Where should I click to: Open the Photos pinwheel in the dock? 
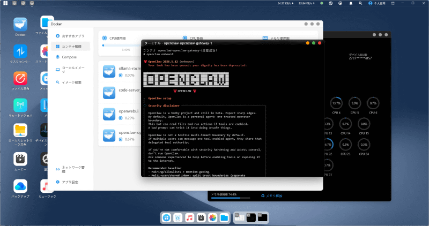pyautogui.click(x=212, y=218)
